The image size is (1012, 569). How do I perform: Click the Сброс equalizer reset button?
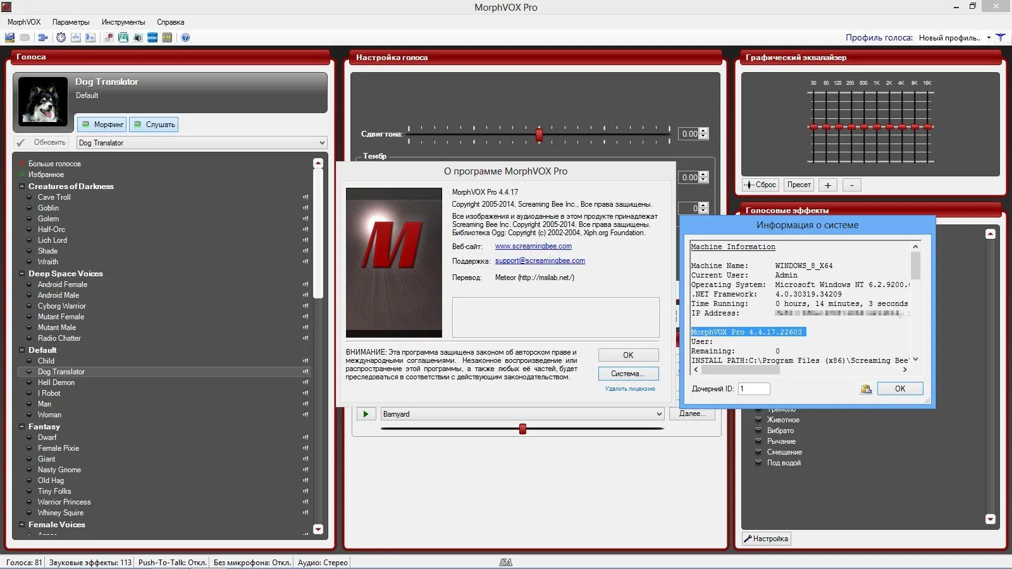pos(760,185)
